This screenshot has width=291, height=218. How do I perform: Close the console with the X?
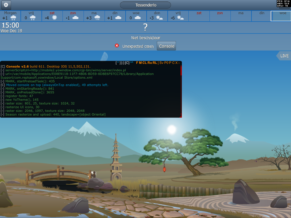176,63
